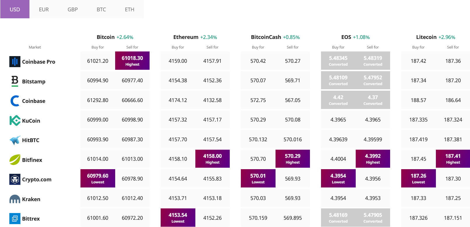The width and height of the screenshot is (470, 227).
Task: Click lowest BitcoinCash buy price 570.01
Action: coord(258,178)
